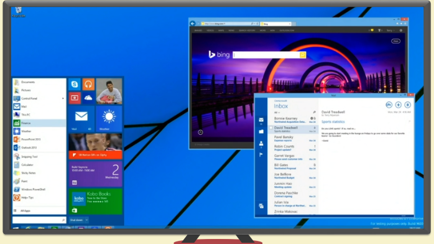This screenshot has height=244, width=434.
Task: Open Sticky Notes from the Start menu
Action: [39, 173]
